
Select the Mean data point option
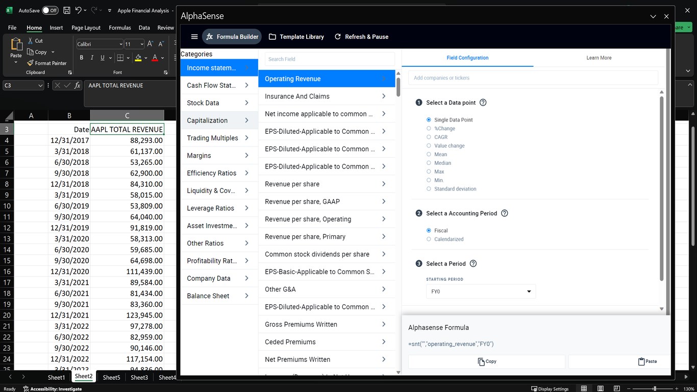(429, 155)
